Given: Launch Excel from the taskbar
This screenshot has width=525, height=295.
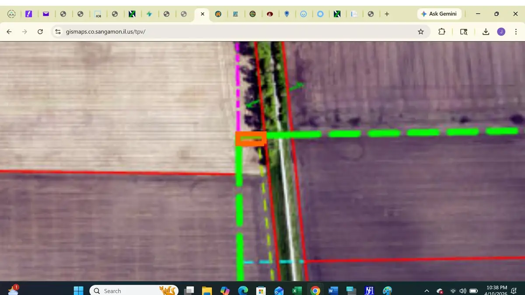Looking at the screenshot, I should [x=297, y=290].
